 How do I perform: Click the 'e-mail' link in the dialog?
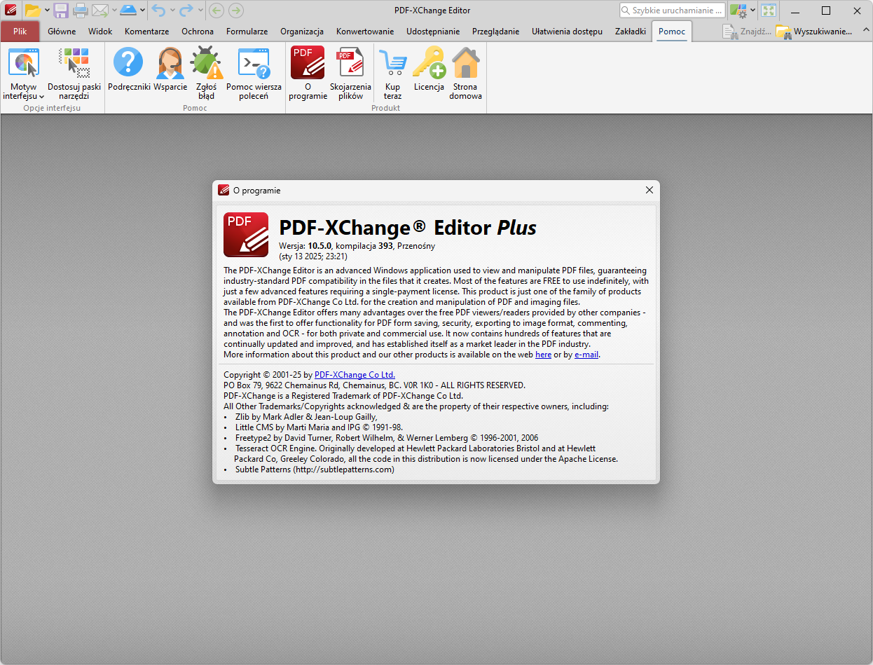click(586, 355)
